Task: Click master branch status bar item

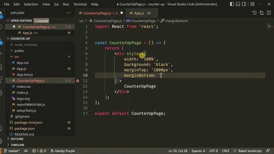Action: [12, 151]
